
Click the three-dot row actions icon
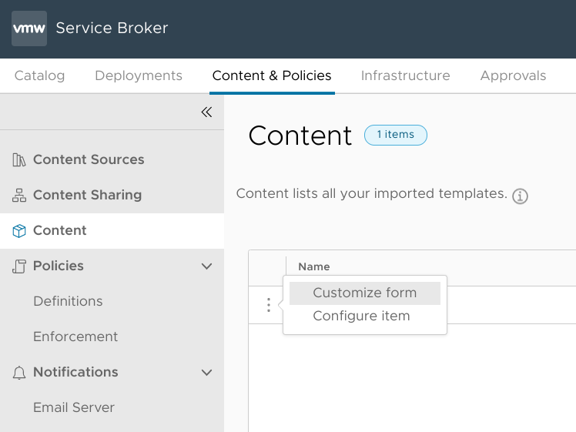(x=268, y=305)
